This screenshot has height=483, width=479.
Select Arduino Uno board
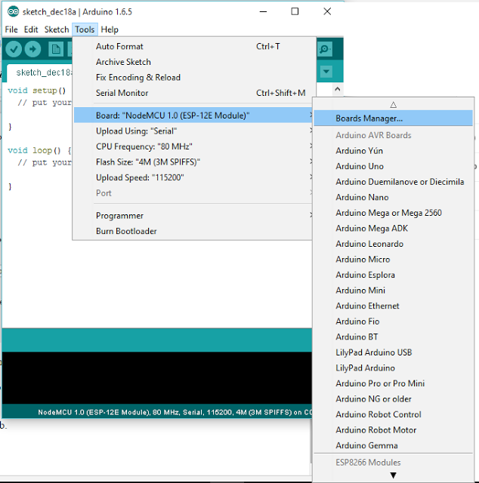click(394, 166)
